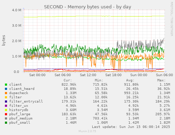This screenshot has height=135, width=175.
Task: Select the 'pbuf_medium' legend label
Action: pos(21,118)
